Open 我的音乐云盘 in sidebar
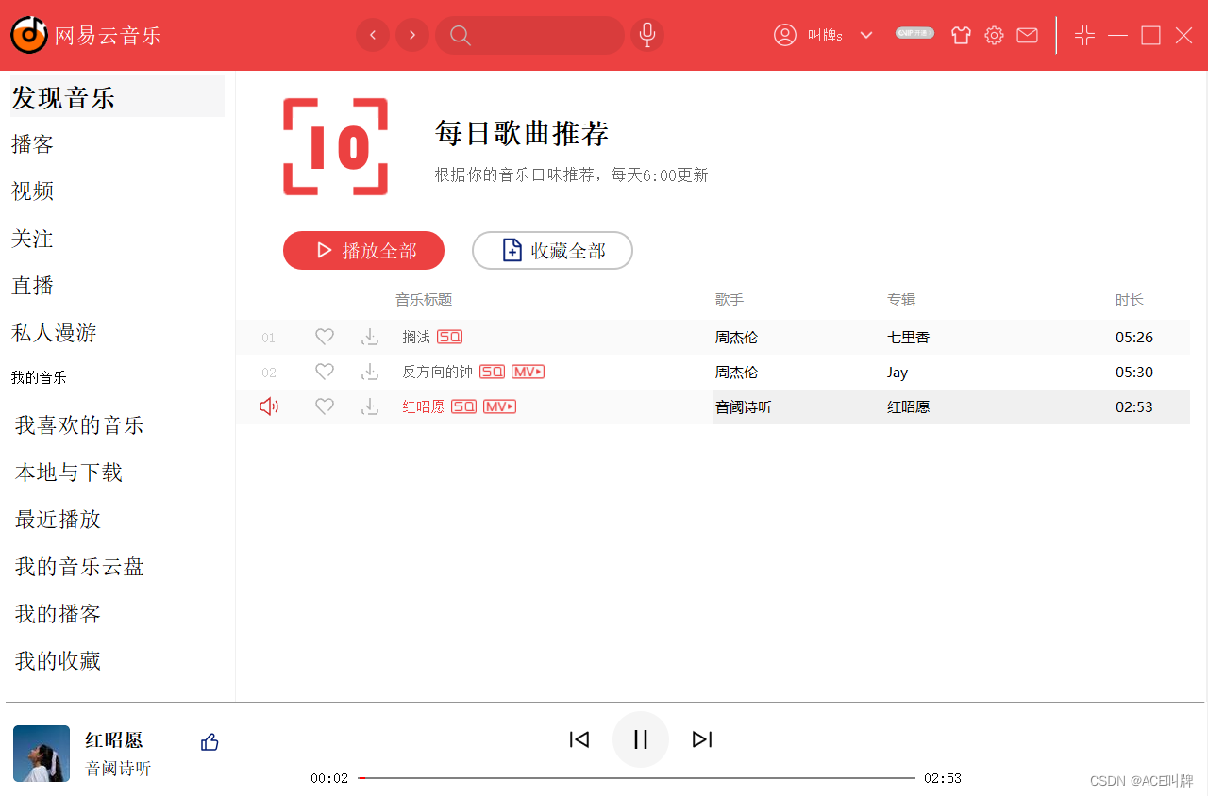This screenshot has width=1208, height=796. pyautogui.click(x=79, y=567)
